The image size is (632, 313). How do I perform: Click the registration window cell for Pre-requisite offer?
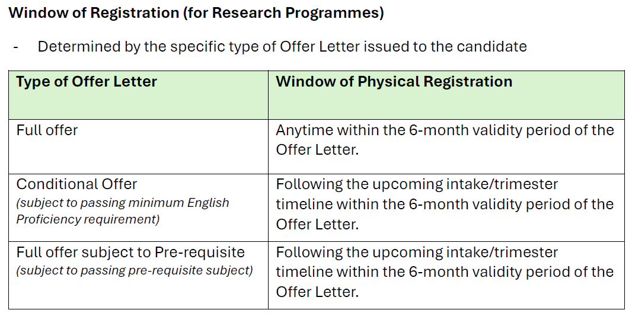click(x=446, y=276)
